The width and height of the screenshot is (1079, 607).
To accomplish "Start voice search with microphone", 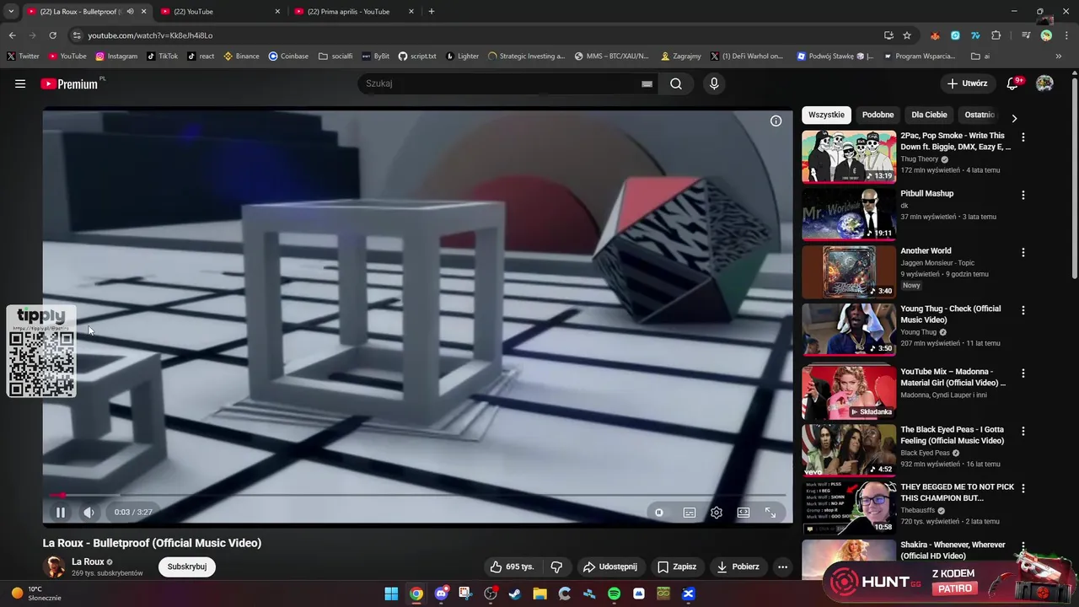I will tap(714, 83).
